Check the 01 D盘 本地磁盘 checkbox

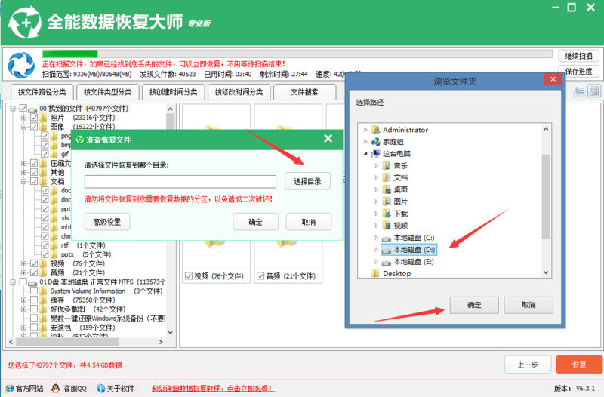(x=23, y=282)
